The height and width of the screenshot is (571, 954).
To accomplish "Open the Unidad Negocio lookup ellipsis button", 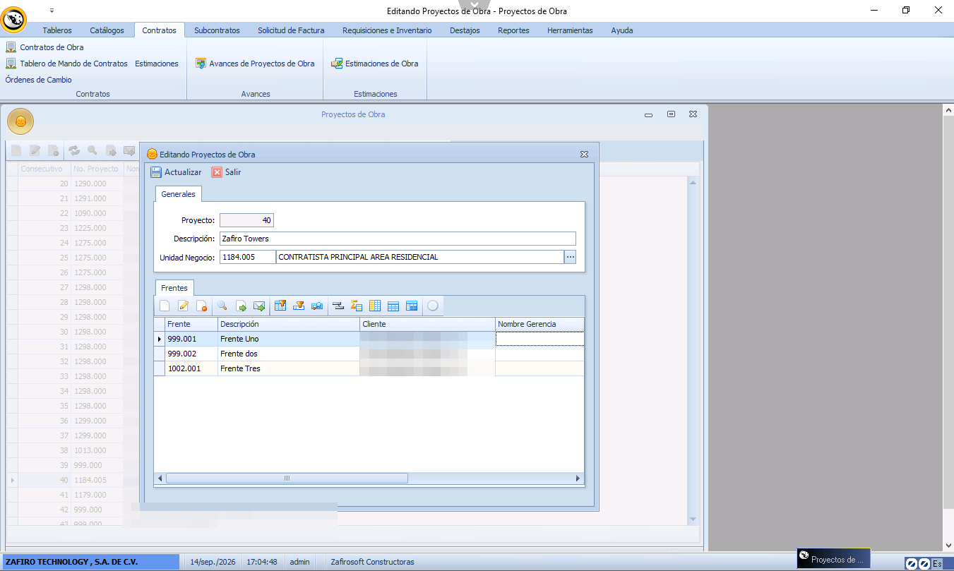I will [x=570, y=257].
